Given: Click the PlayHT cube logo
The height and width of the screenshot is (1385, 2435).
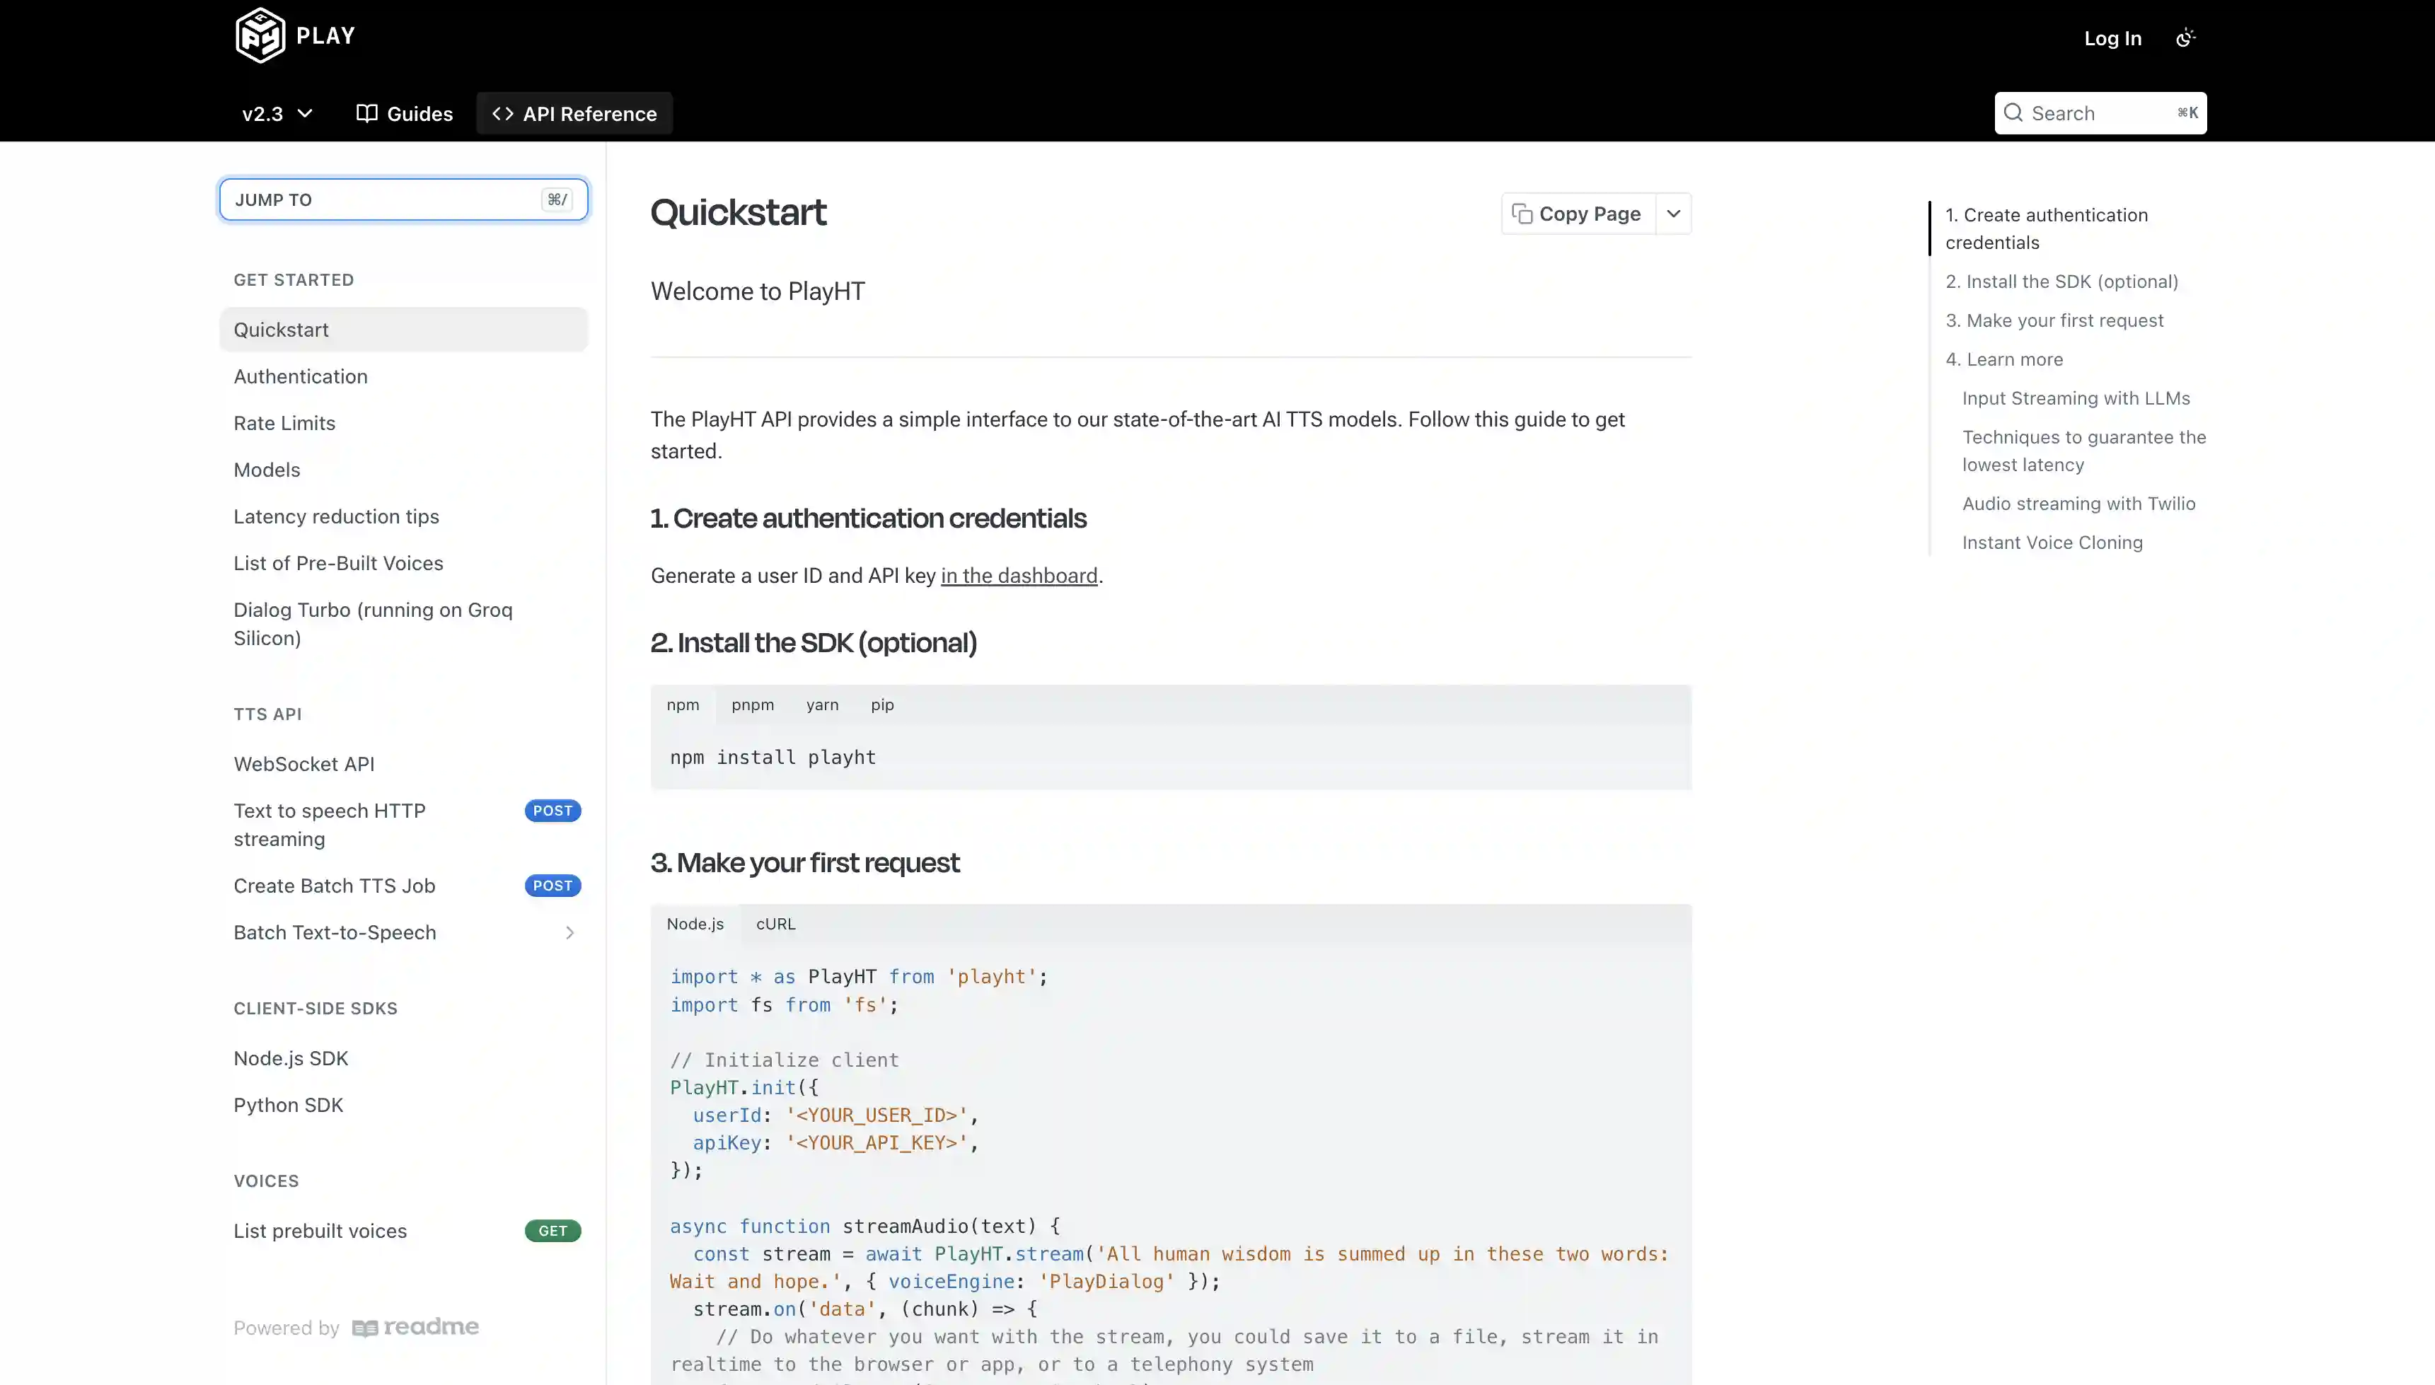Looking at the screenshot, I should (260, 36).
